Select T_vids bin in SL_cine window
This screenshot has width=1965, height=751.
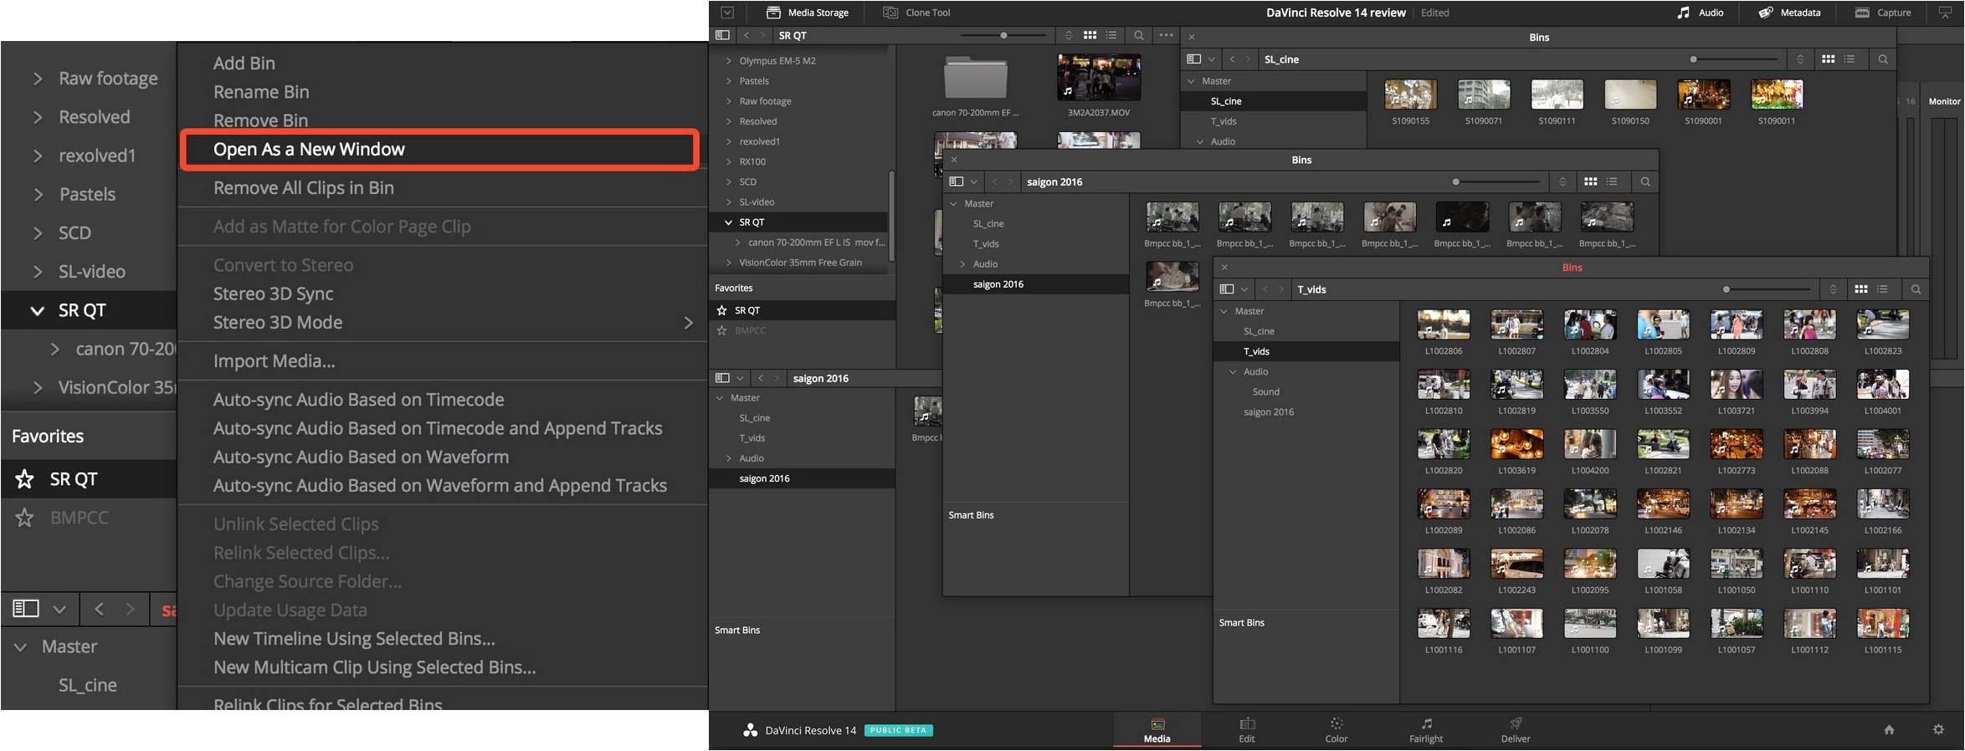click(x=1223, y=121)
